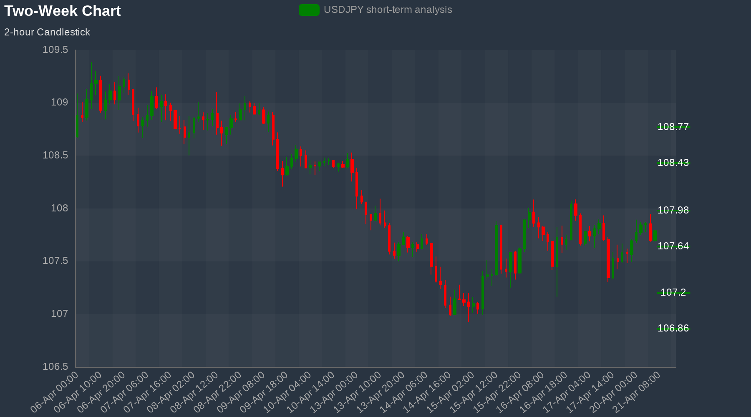This screenshot has width=751, height=417.
Task: Click the 06-Apr 00:00 x-axis label
Action: tap(54, 393)
